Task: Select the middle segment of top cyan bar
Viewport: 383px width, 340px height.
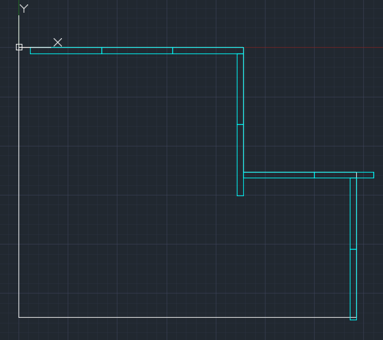Action: (x=137, y=50)
